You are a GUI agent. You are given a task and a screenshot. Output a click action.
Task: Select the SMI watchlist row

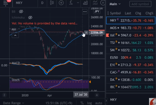(x=131, y=50)
